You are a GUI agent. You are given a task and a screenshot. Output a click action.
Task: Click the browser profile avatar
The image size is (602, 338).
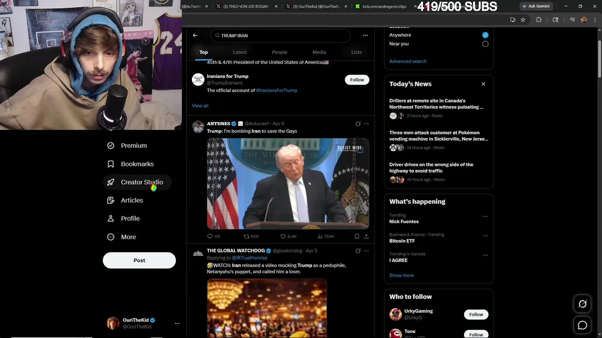click(x=584, y=20)
